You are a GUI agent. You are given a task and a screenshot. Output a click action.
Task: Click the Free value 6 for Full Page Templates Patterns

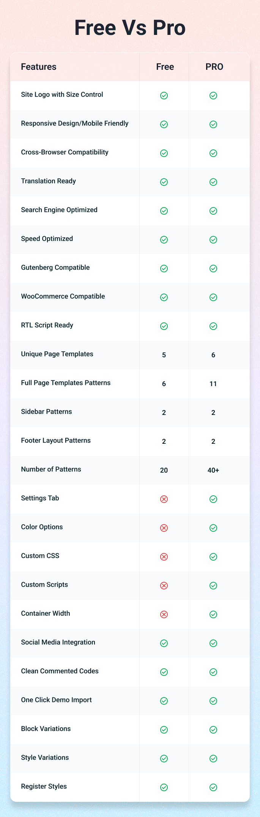(164, 384)
